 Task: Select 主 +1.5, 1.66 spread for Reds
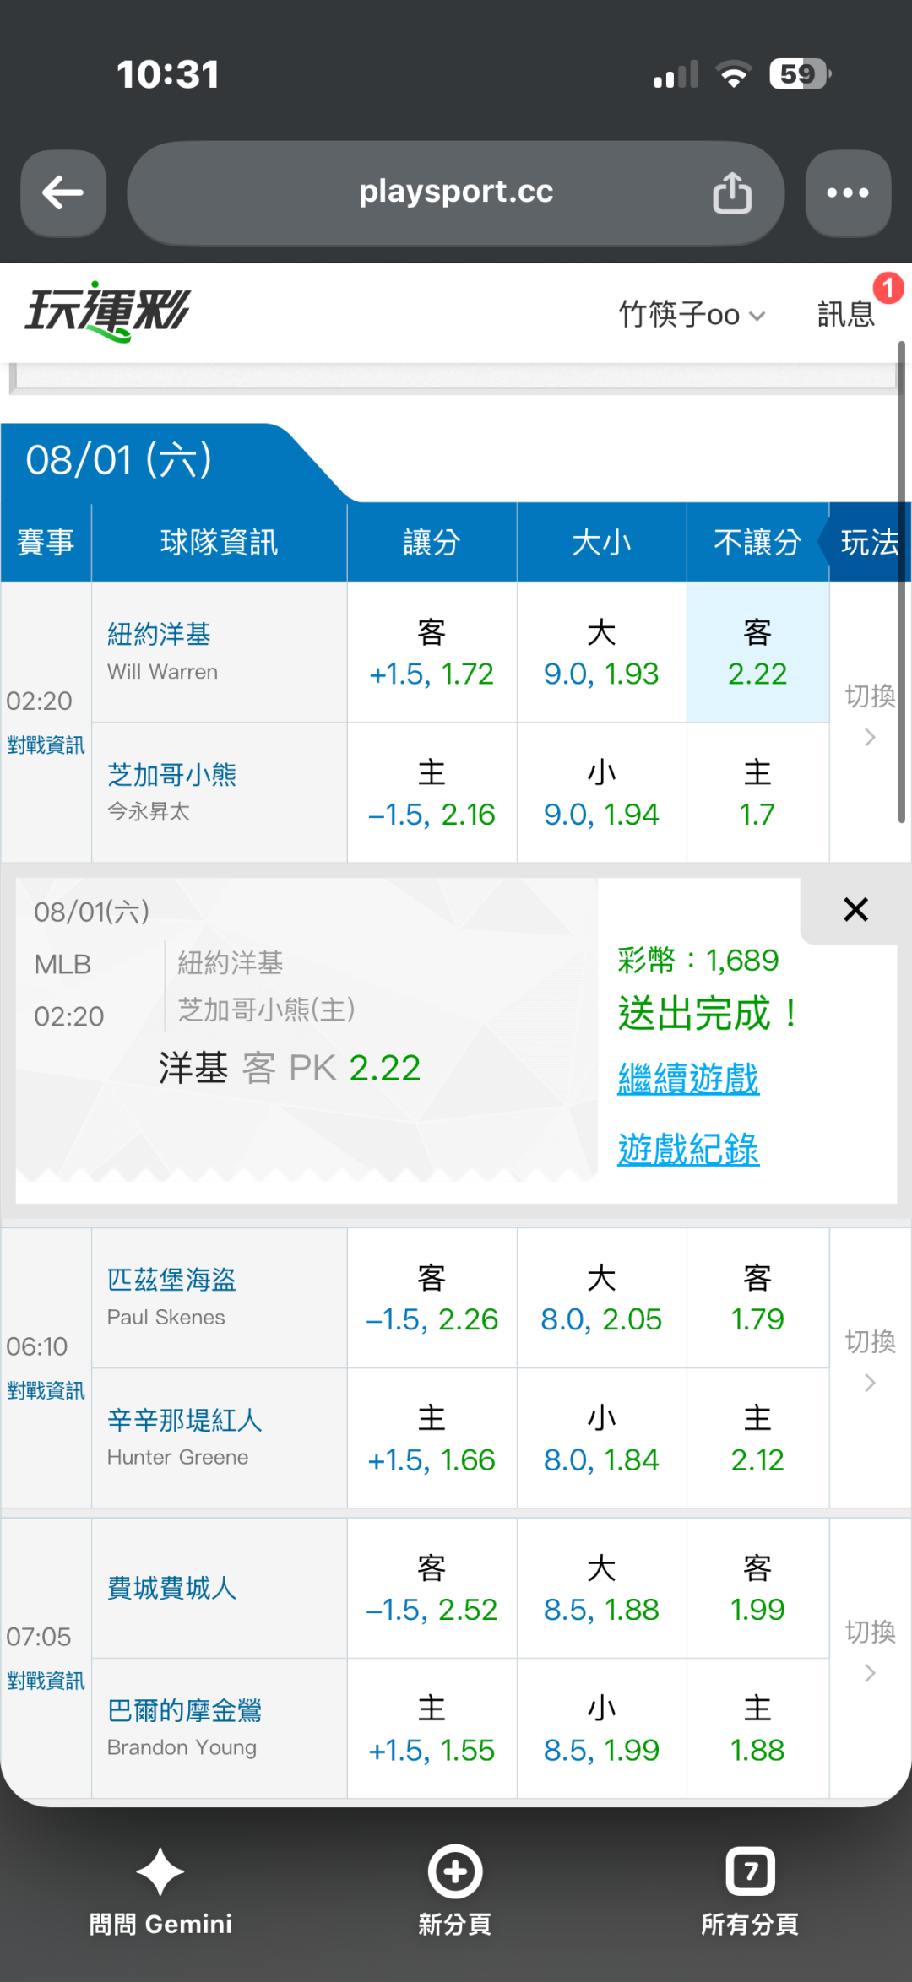click(432, 1438)
